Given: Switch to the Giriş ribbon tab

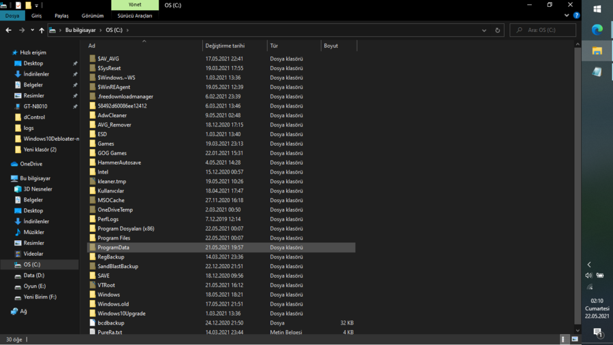Looking at the screenshot, I should click(36, 16).
